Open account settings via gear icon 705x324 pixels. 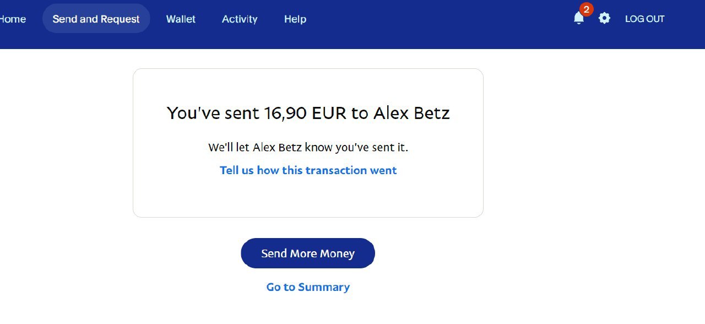[604, 19]
